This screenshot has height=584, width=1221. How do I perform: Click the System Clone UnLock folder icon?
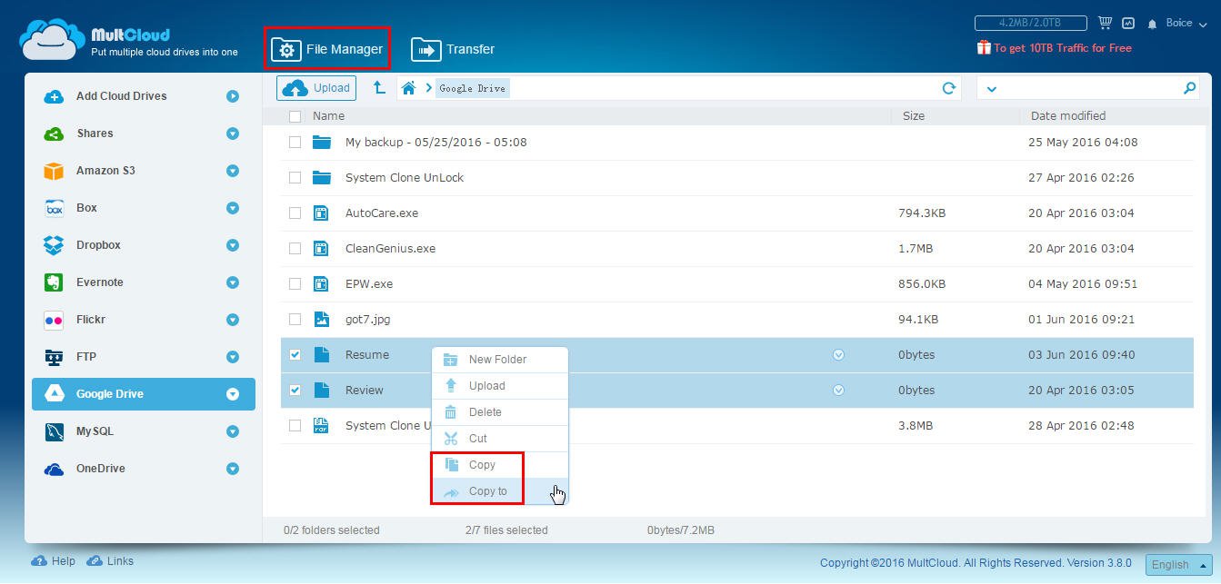click(x=321, y=177)
